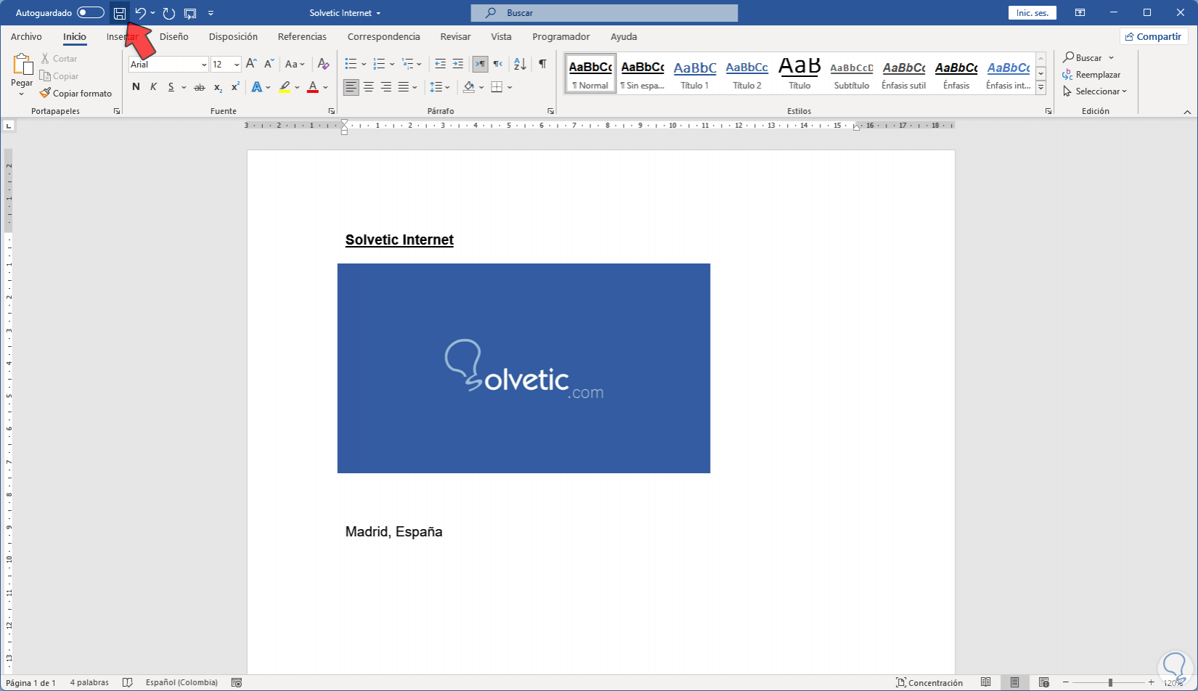Toggle the Autoguardado switch
Viewport: 1198px width, 691px height.
pyautogui.click(x=91, y=13)
